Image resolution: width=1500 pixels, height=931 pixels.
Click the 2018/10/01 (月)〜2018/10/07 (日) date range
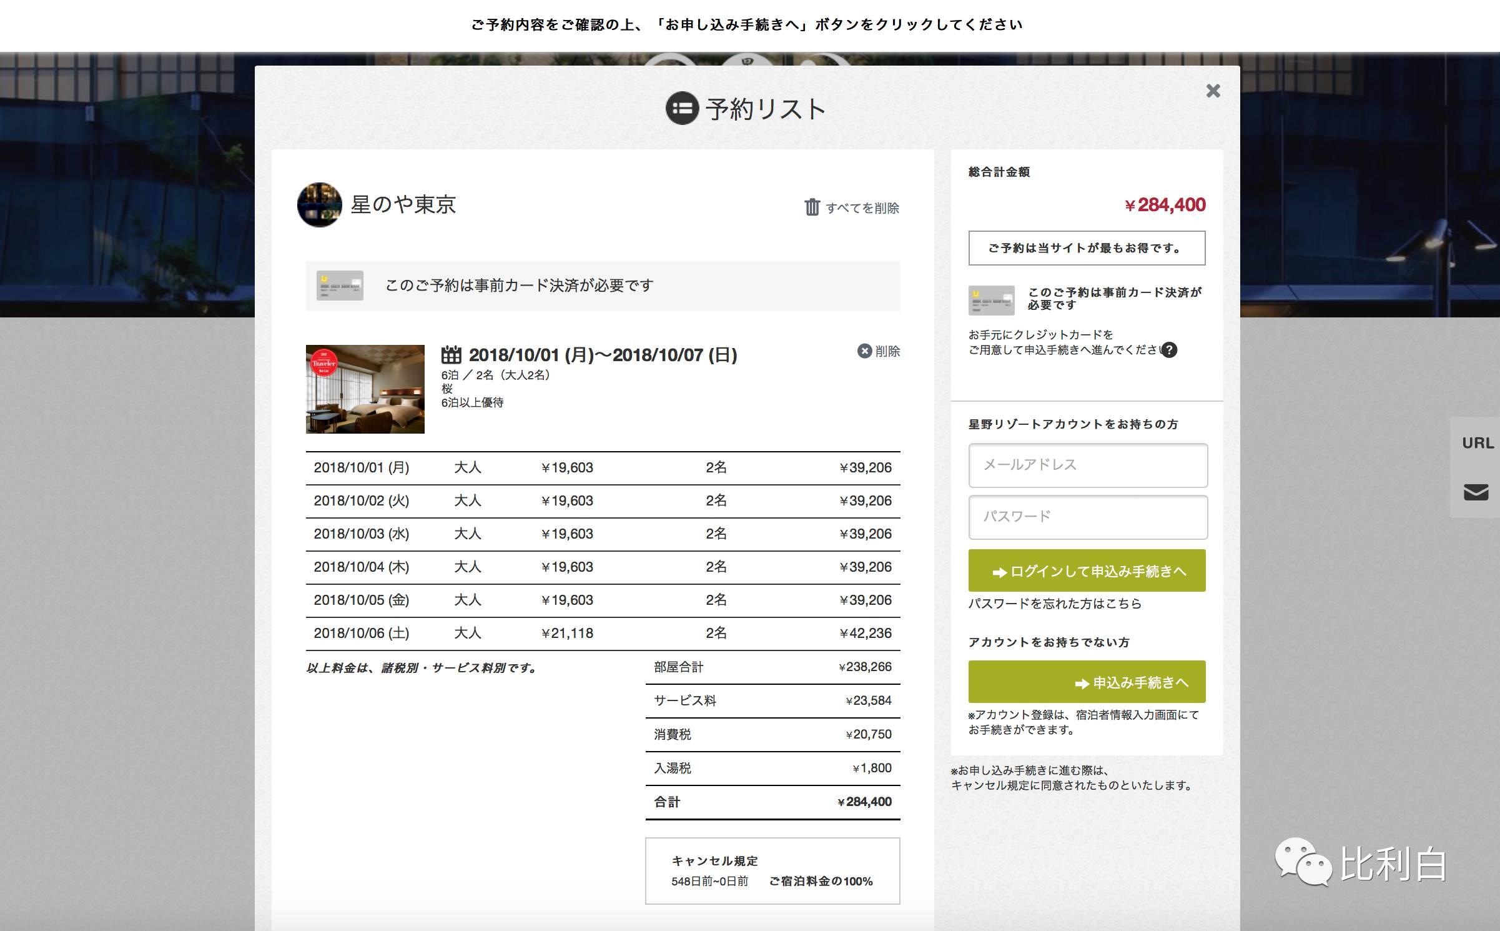[x=603, y=355]
